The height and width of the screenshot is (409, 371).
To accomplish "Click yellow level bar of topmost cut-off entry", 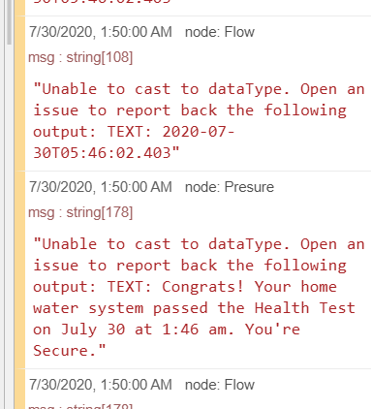I will pos(20,8).
